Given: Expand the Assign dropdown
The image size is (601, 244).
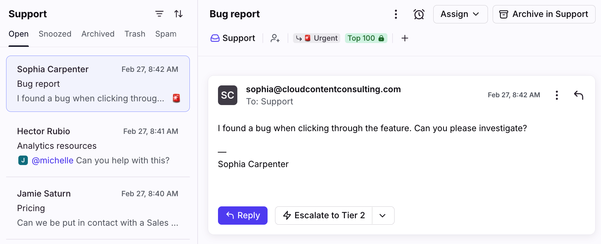Looking at the screenshot, I should (x=460, y=14).
